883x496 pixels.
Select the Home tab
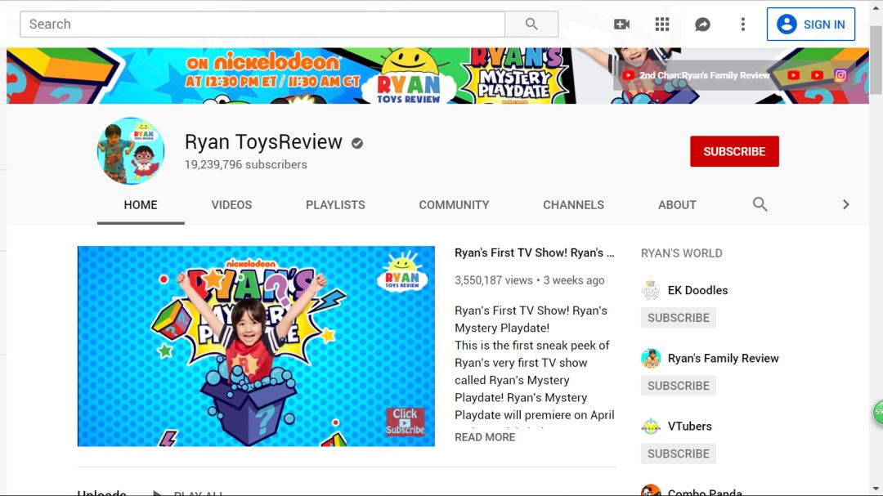pyautogui.click(x=141, y=205)
